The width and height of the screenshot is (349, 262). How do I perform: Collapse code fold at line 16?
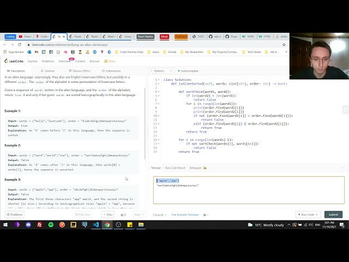(159, 140)
